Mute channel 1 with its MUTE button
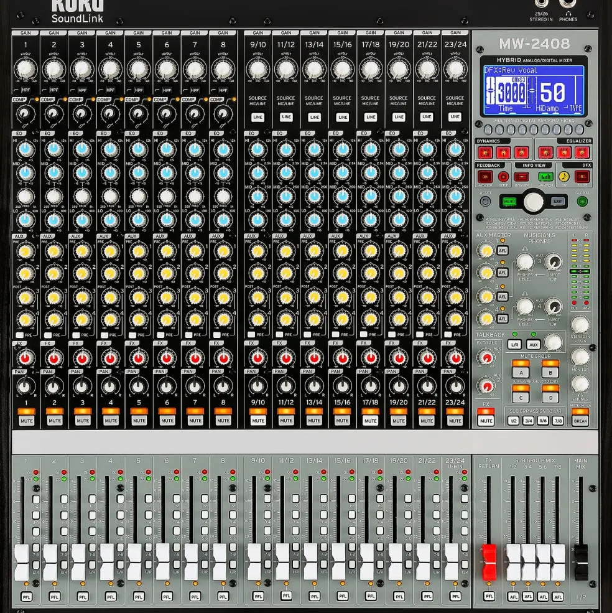The width and height of the screenshot is (612, 613). click(26, 421)
